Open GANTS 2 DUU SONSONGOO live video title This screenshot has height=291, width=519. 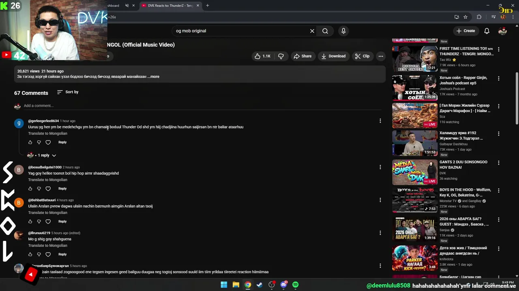(x=463, y=164)
